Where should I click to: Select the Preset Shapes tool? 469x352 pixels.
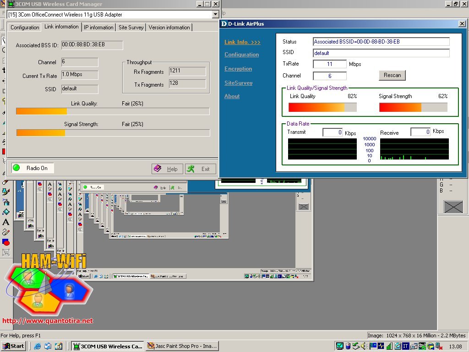6,242
